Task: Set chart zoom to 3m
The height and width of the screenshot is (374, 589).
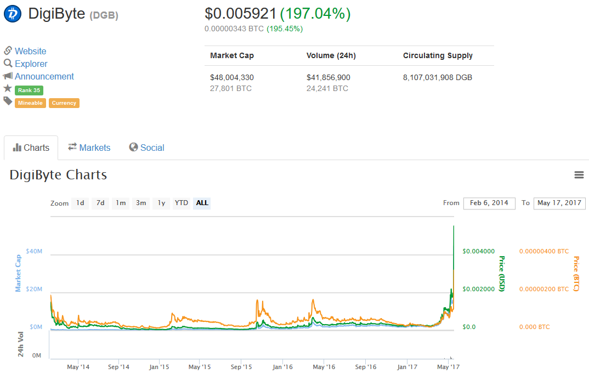Action: tap(141, 203)
